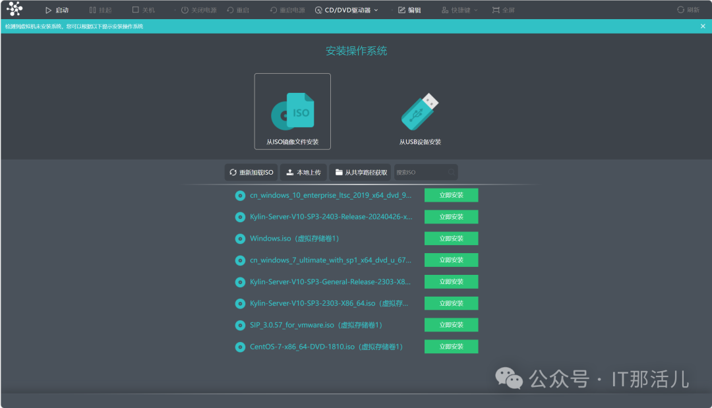Image resolution: width=712 pixels, height=408 pixels.
Task: Click disc icon beside cn_windows_10_enterprise_ltsc_2019
Action: point(240,196)
